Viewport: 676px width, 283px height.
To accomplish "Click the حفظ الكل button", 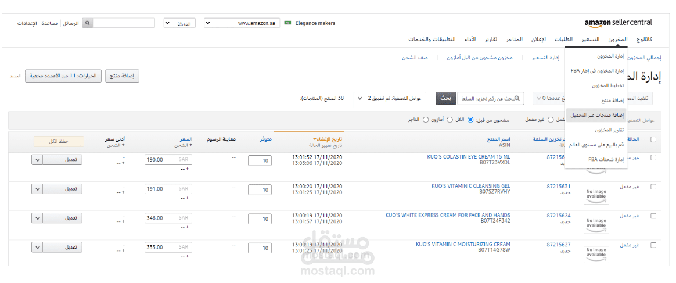I will [59, 142].
